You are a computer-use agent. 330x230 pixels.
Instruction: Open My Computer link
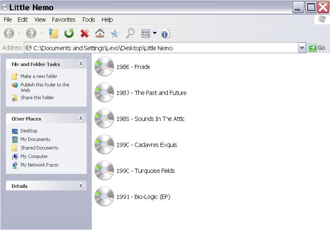point(34,156)
